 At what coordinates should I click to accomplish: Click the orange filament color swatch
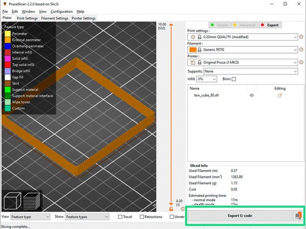tap(193, 50)
